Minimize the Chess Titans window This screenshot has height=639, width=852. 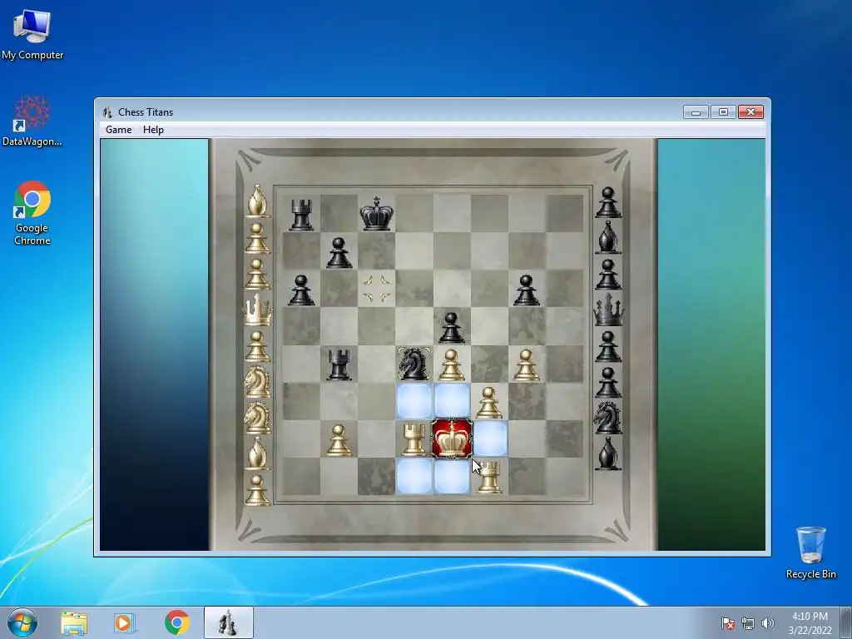pyautogui.click(x=696, y=112)
